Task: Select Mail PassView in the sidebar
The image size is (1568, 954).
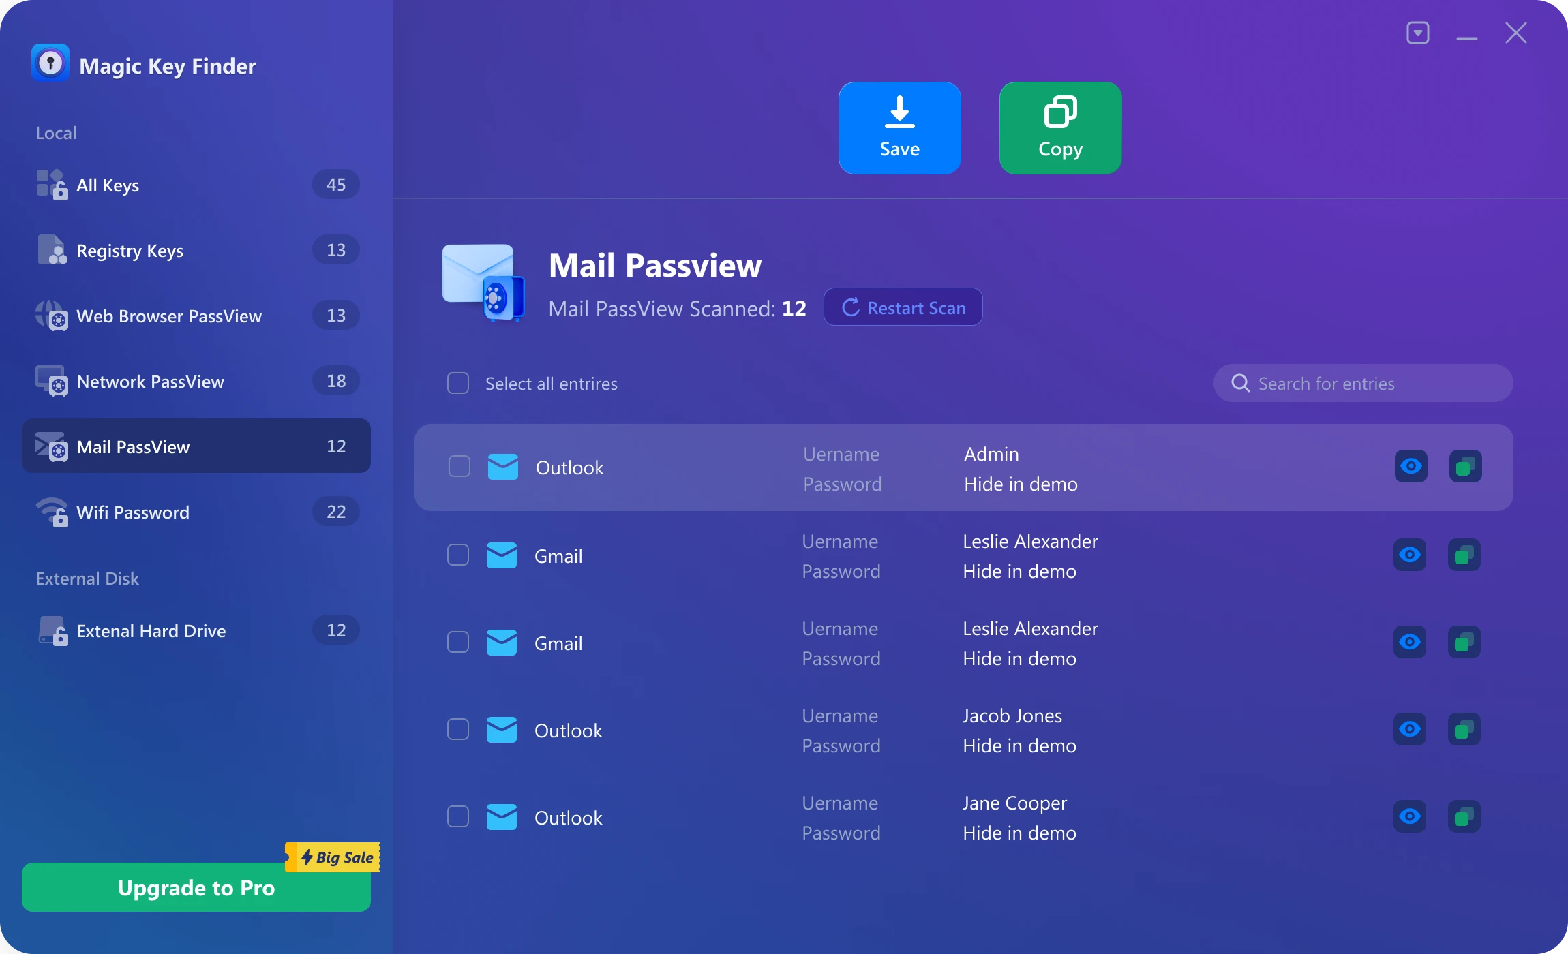Action: coord(133,446)
